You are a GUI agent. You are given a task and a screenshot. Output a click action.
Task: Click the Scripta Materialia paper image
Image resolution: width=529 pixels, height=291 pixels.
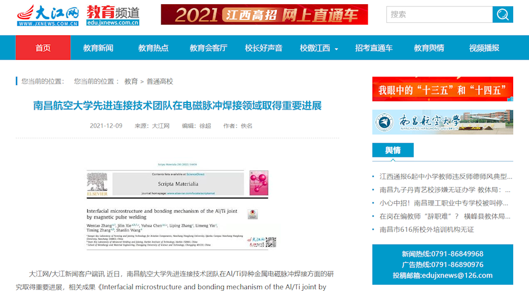[178, 206]
